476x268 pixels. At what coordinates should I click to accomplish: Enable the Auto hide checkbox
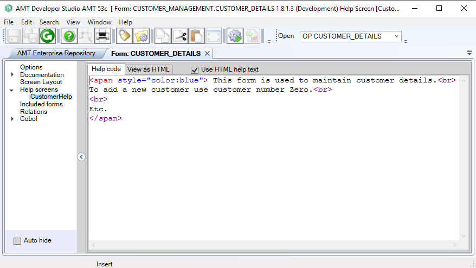click(x=17, y=241)
